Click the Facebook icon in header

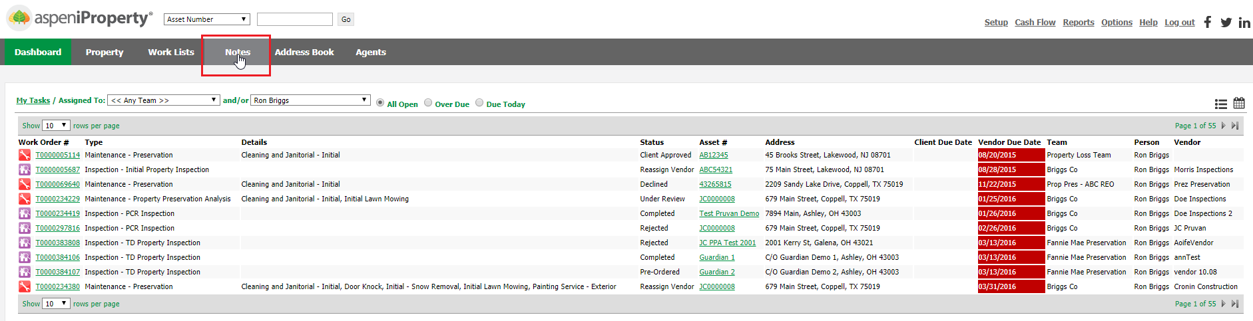click(x=1207, y=22)
